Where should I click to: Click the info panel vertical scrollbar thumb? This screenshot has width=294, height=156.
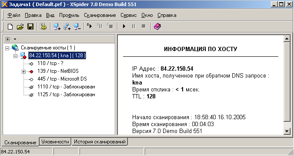pyautogui.click(x=287, y=82)
